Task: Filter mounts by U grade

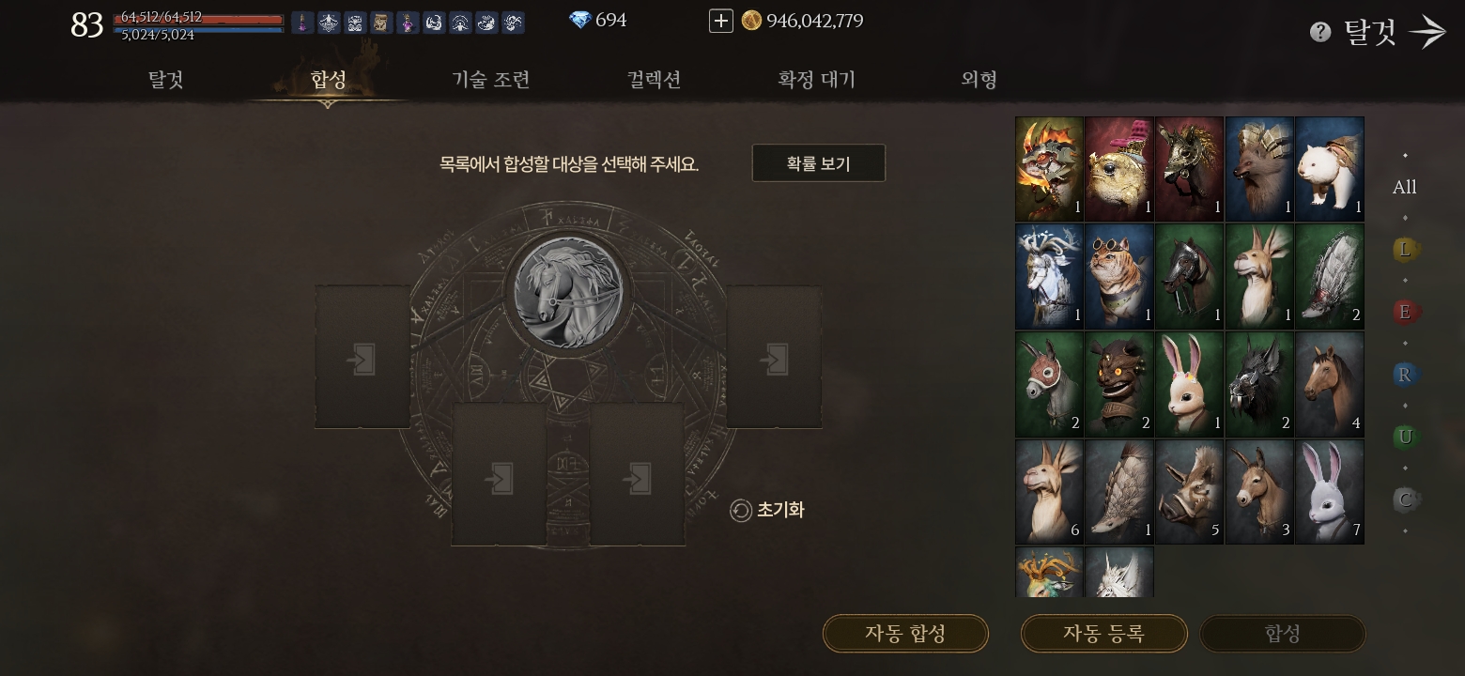Action: (1405, 437)
